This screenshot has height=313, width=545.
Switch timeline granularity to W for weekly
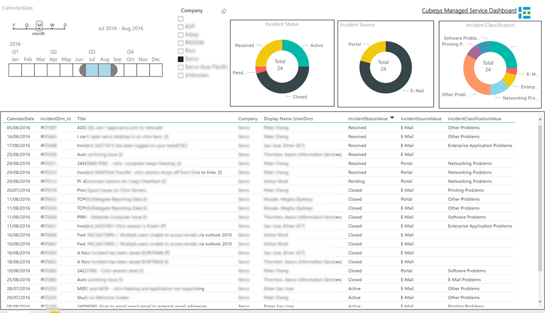[52, 25]
